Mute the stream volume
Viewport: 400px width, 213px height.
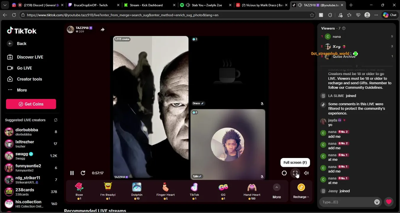point(306,173)
